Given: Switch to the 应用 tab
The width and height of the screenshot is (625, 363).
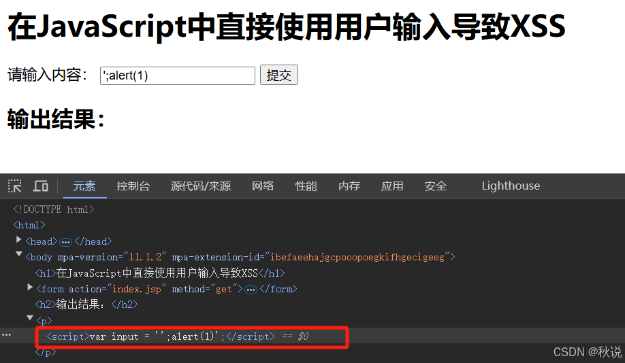Looking at the screenshot, I should [392, 186].
